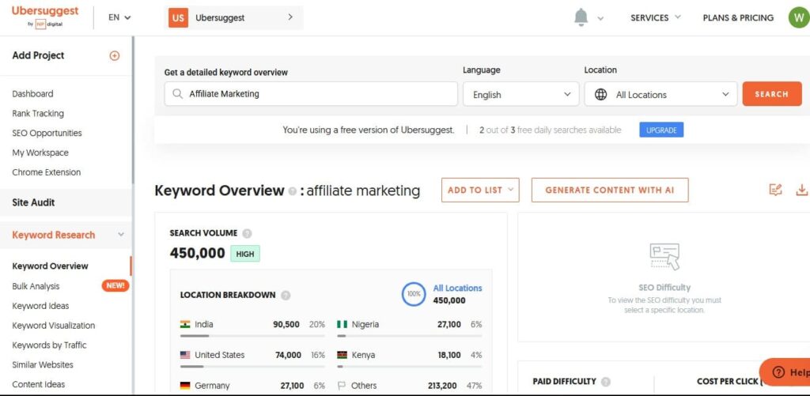The height and width of the screenshot is (396, 810).
Task: Expand the notifications dropdown chevron
Action: [x=600, y=19]
